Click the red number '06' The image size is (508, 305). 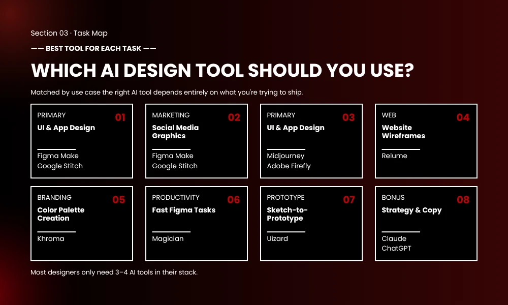234,200
